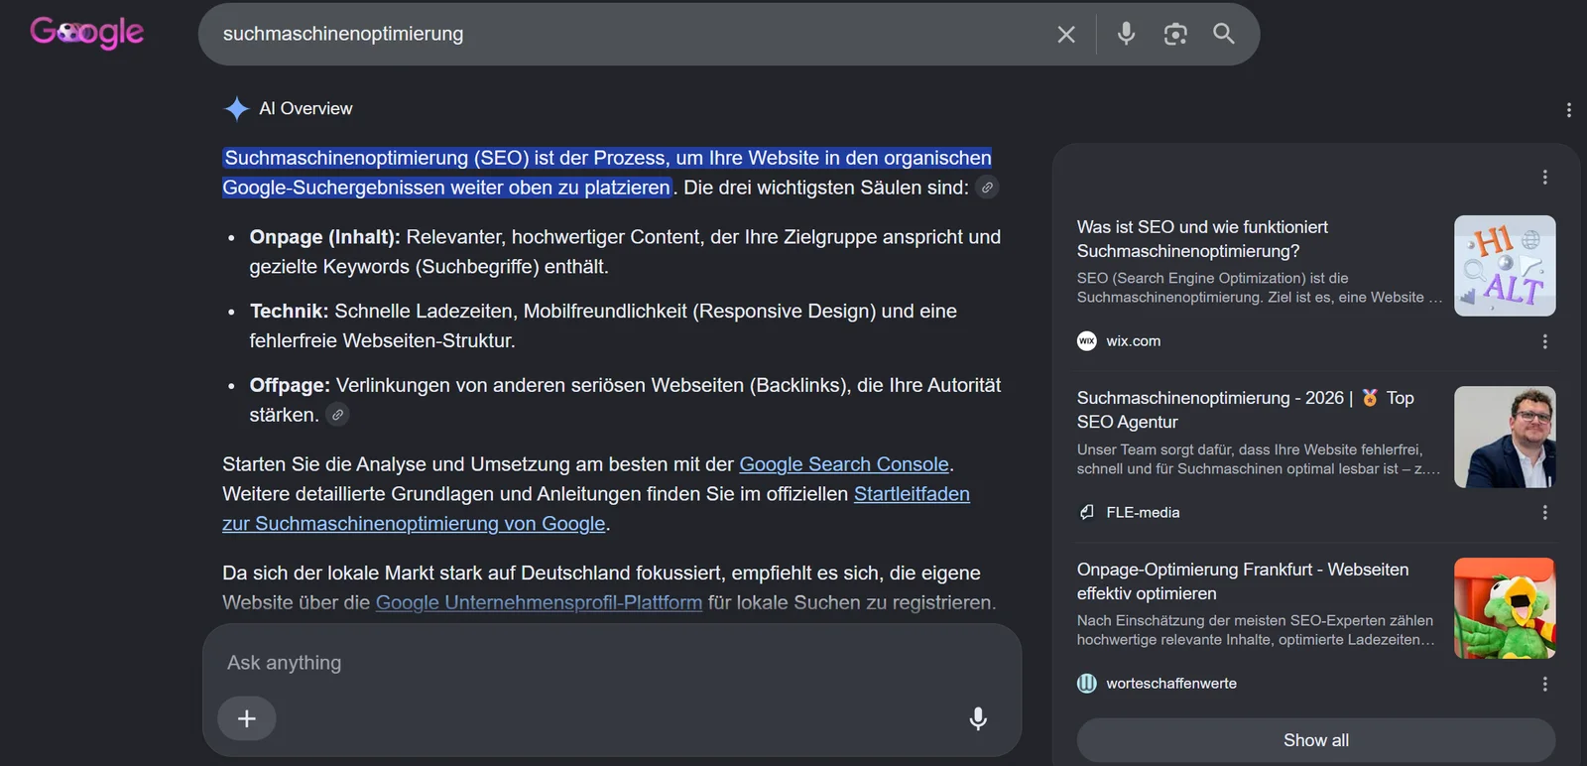1587x766 pixels.
Task: Click the FLE-media portrait thumbnail
Action: pyautogui.click(x=1505, y=438)
